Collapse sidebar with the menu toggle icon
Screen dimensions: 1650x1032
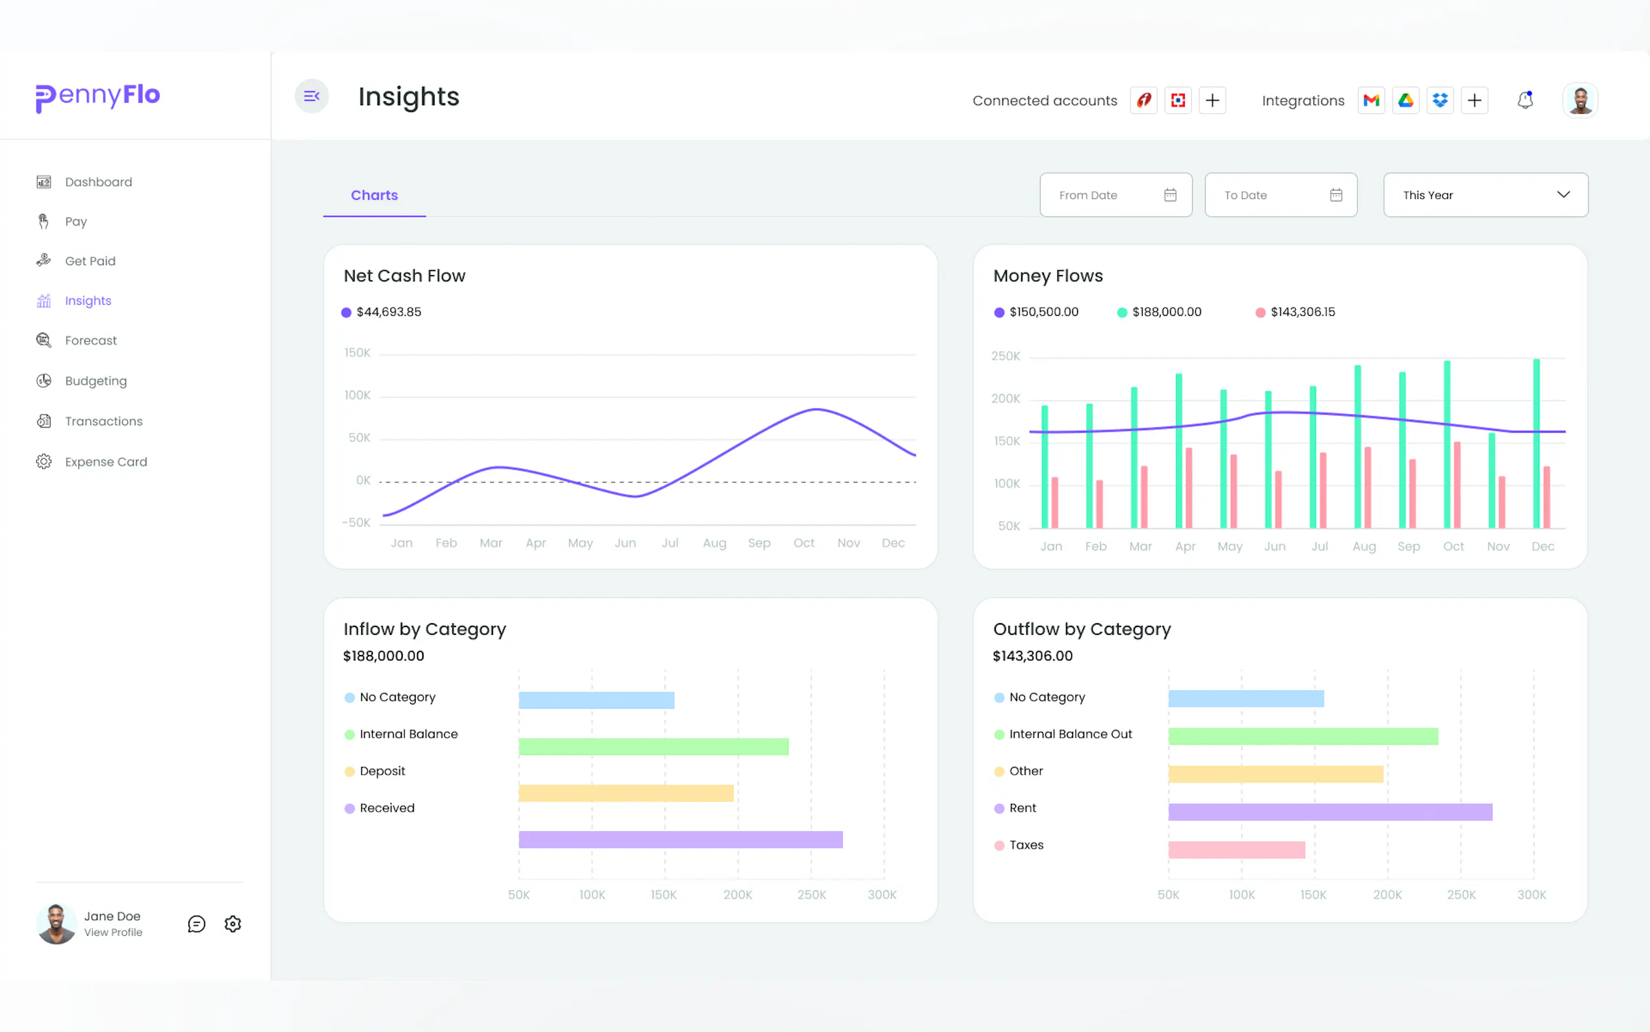click(312, 96)
